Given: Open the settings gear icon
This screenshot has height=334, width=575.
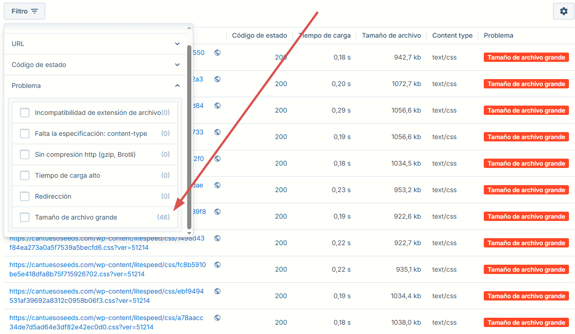Looking at the screenshot, I should point(563,11).
